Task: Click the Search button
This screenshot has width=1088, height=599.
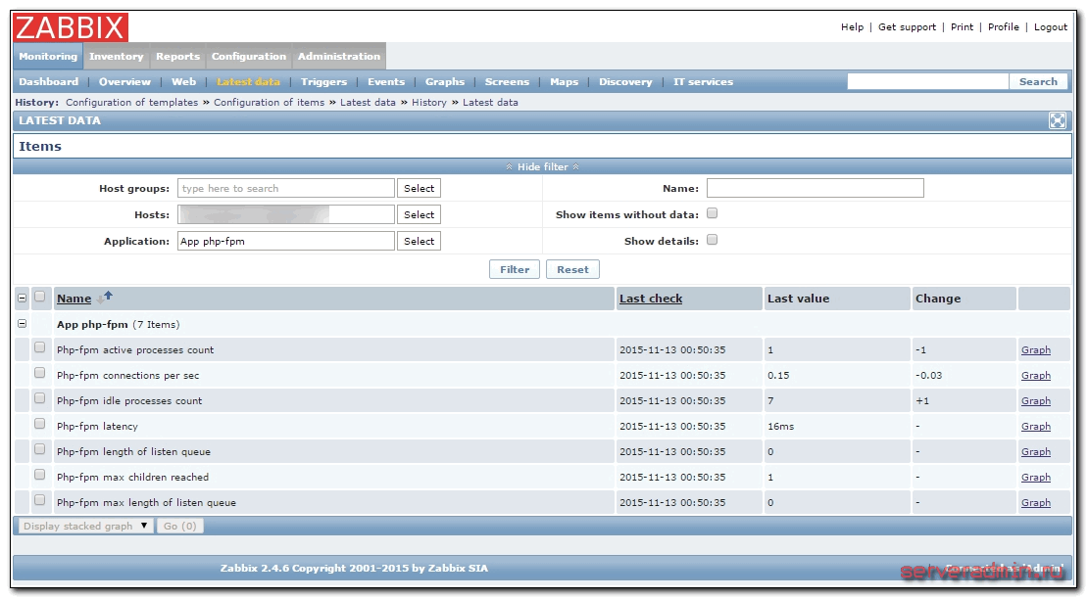Action: click(1038, 81)
